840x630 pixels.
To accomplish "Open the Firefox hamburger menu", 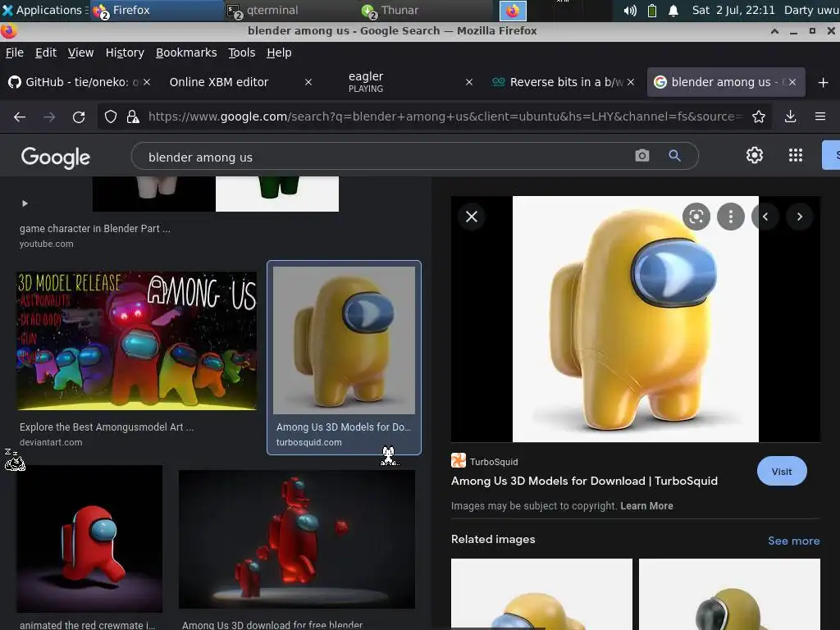I will click(x=820, y=116).
